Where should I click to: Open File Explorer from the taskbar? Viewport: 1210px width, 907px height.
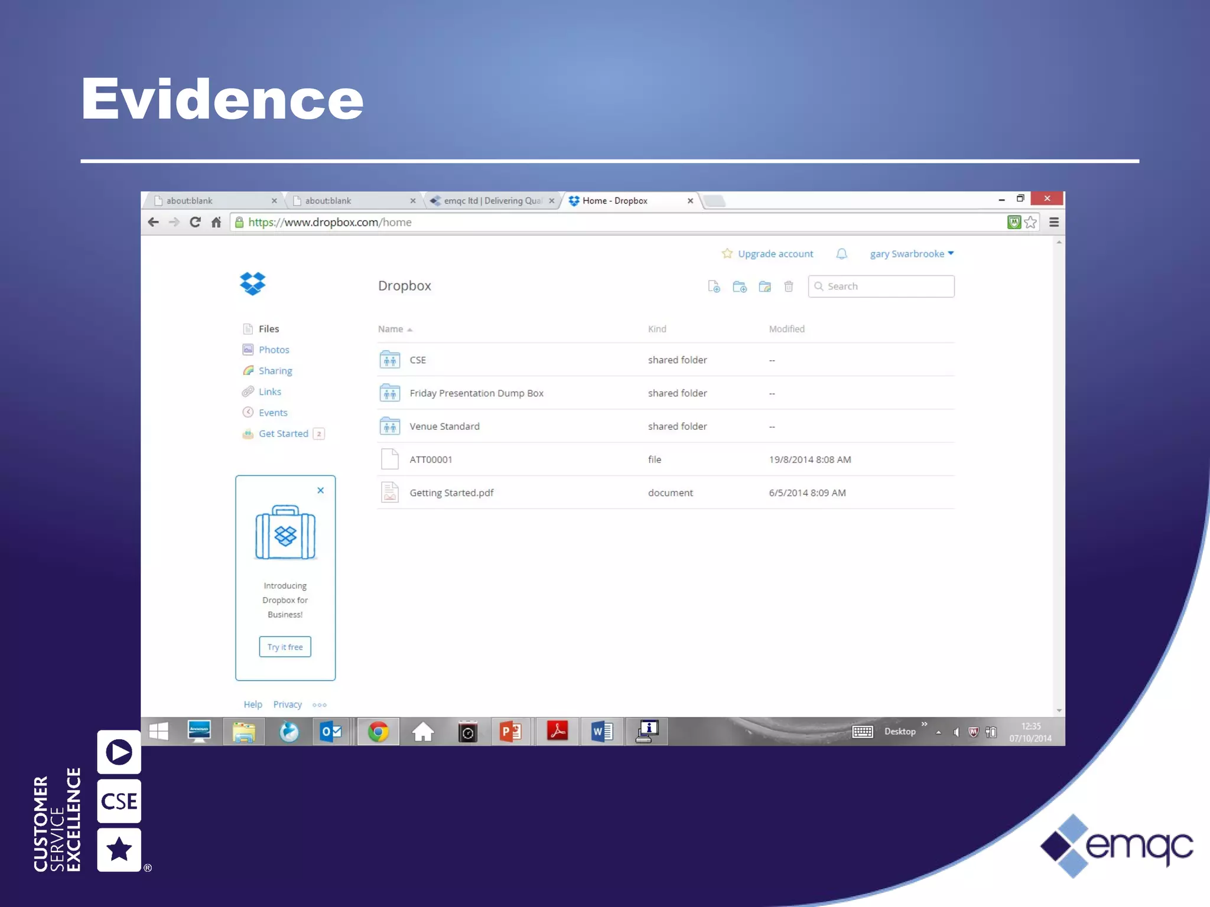click(243, 732)
